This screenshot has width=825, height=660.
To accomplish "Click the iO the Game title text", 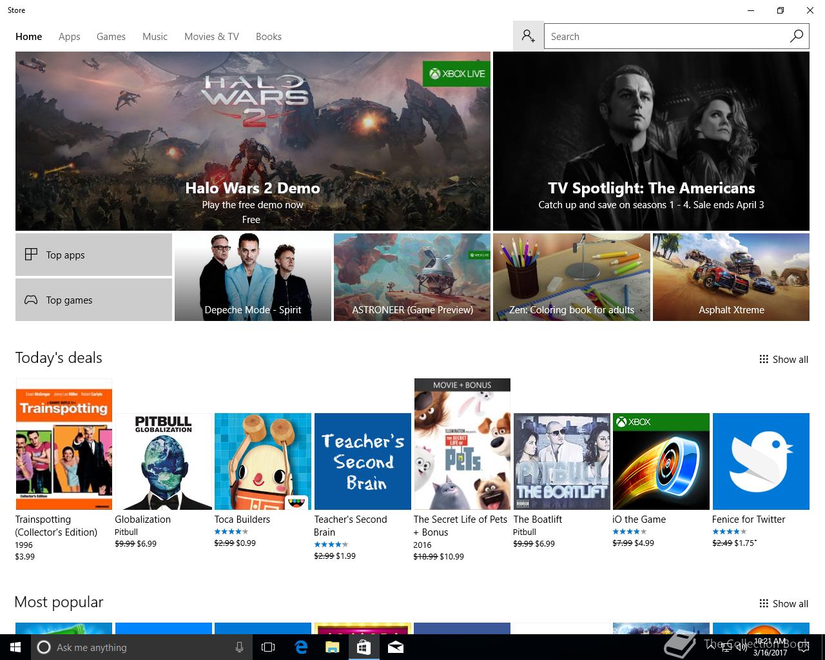I will click(639, 519).
